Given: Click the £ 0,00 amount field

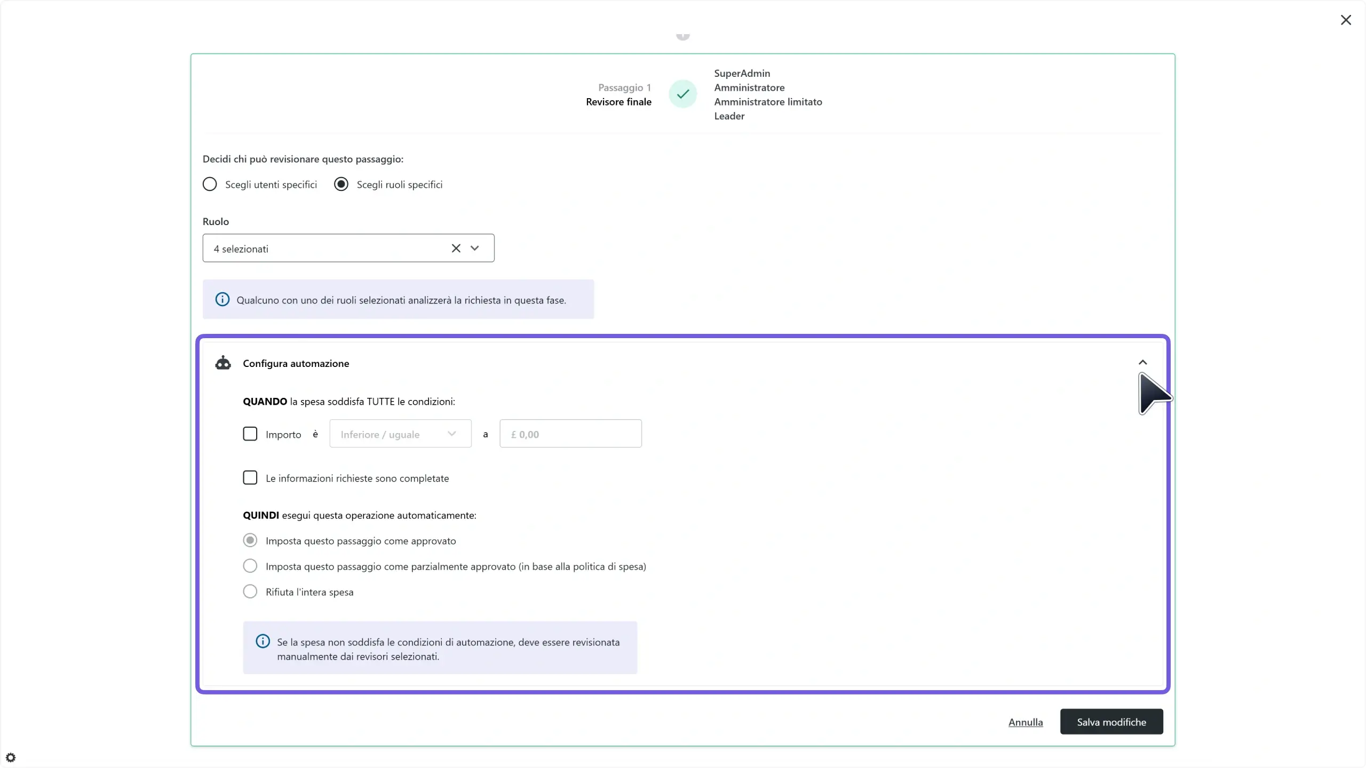Looking at the screenshot, I should (x=570, y=434).
